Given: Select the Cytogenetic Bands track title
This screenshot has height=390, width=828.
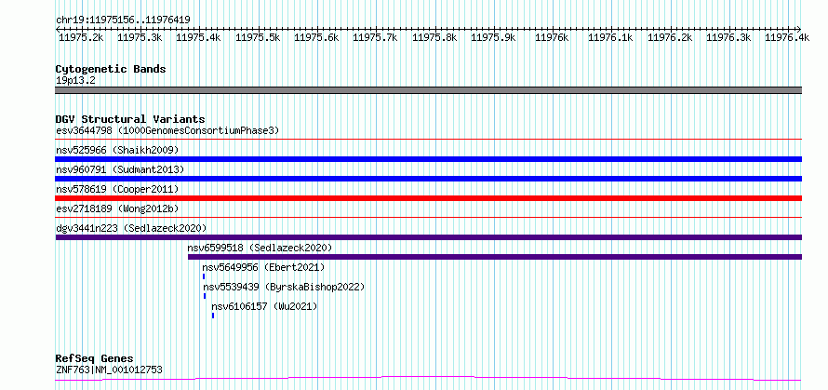Looking at the screenshot, I should 111,69.
